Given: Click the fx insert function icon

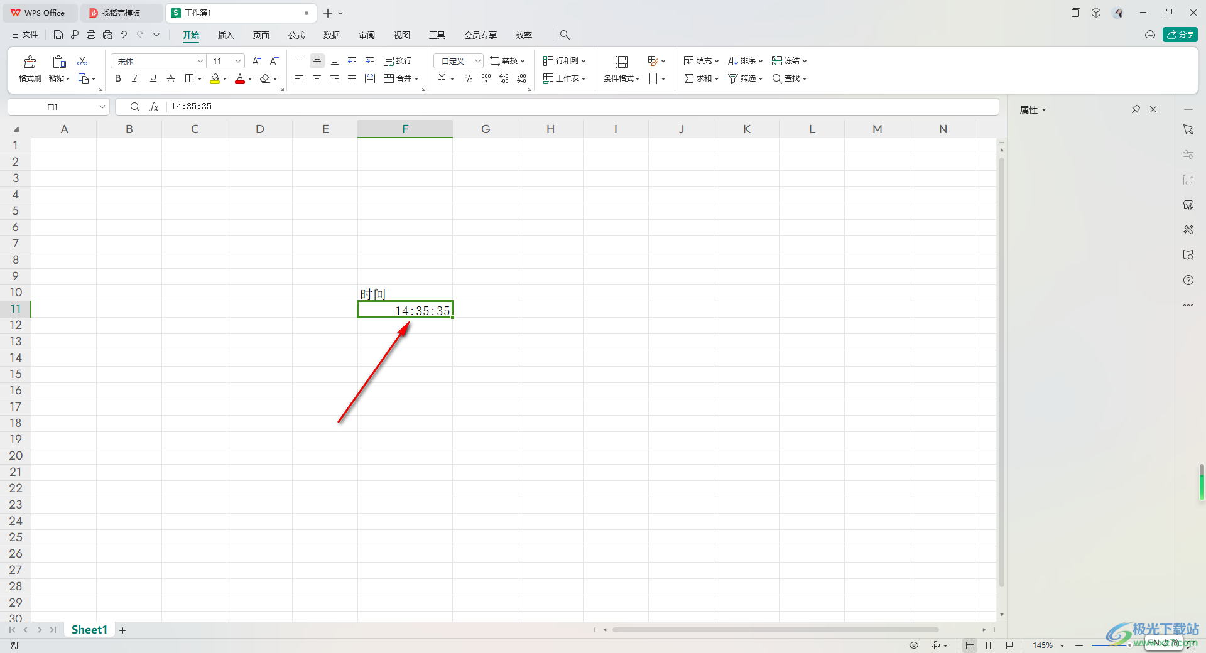Looking at the screenshot, I should tap(154, 107).
